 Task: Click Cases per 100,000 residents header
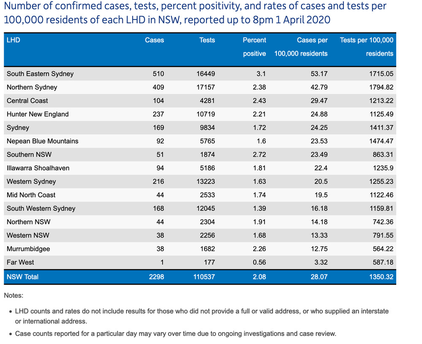pyautogui.click(x=301, y=46)
